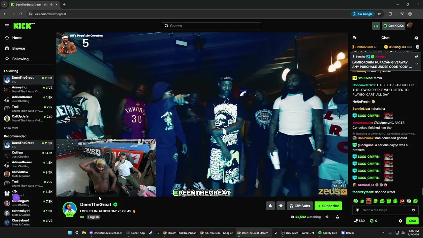Focus the Kick search box
This screenshot has width=423, height=238.
click(x=211, y=26)
